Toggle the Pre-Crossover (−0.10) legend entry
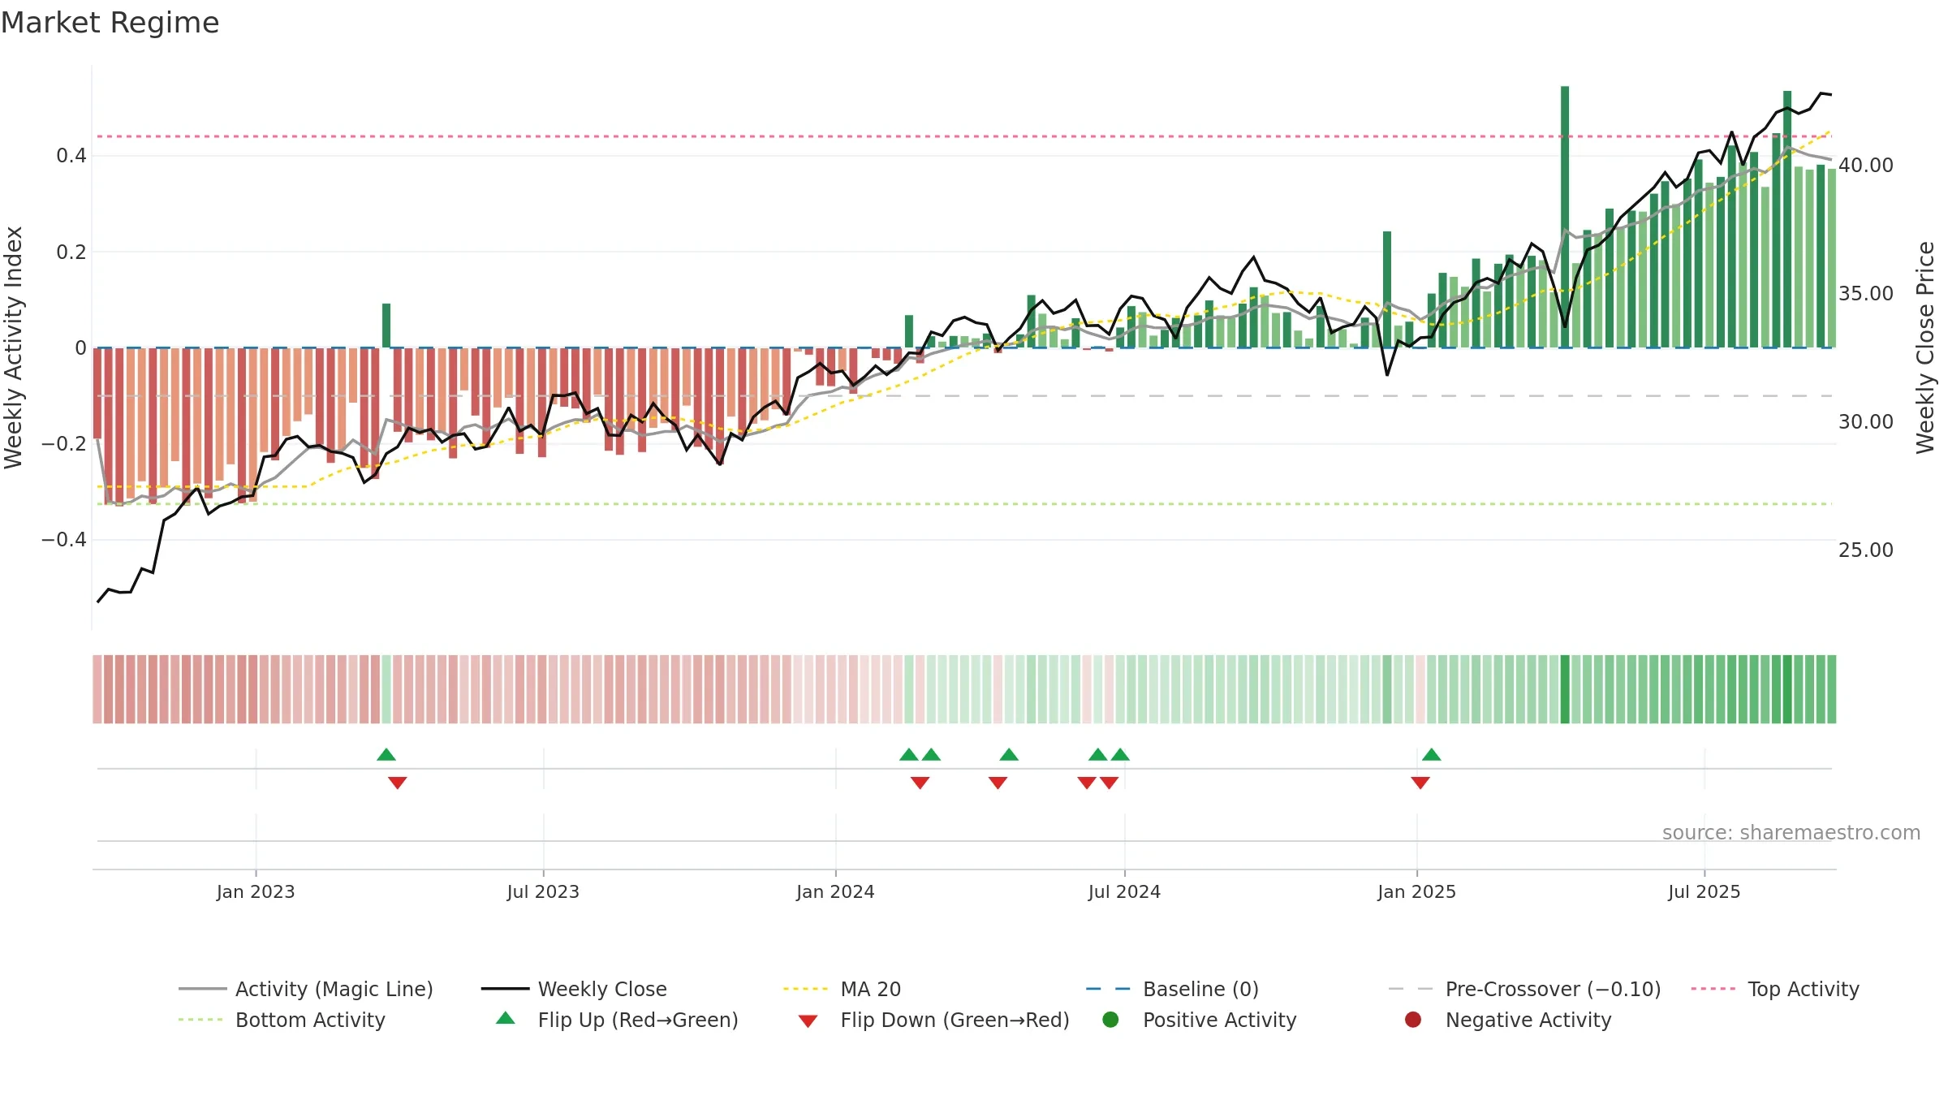The image size is (1948, 1096). coord(1524,989)
